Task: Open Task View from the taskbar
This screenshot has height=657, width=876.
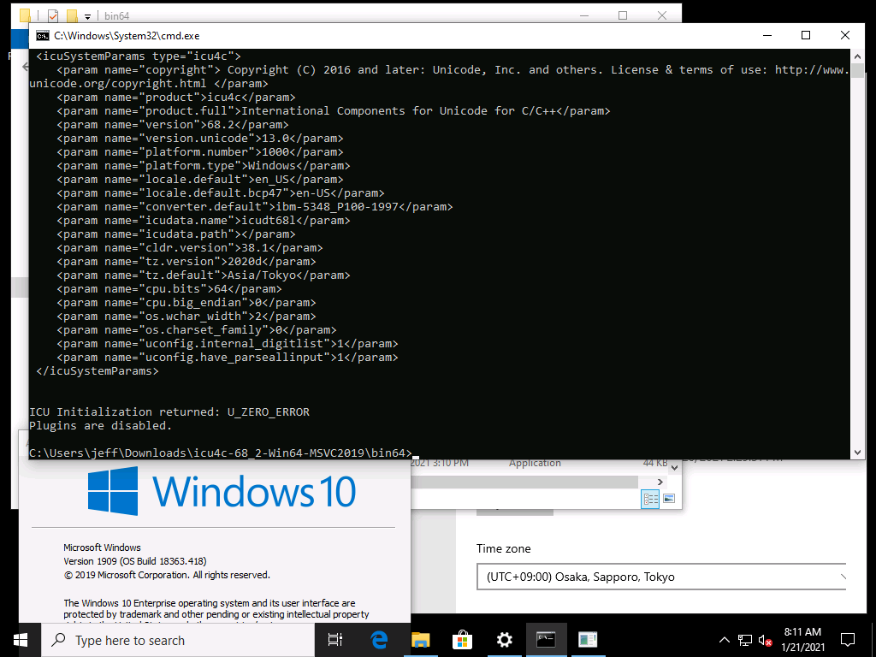Action: tap(335, 640)
